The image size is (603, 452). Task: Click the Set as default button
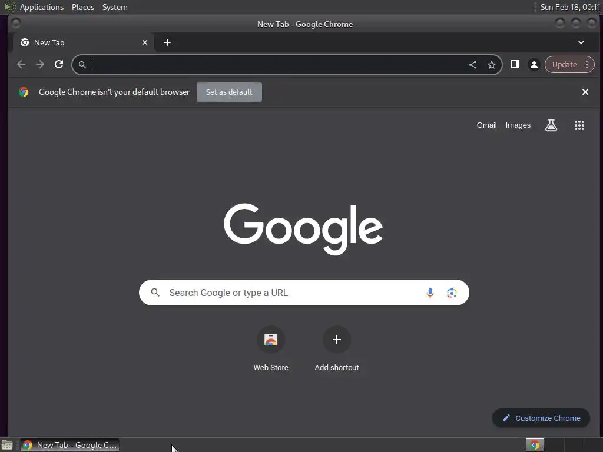point(229,92)
